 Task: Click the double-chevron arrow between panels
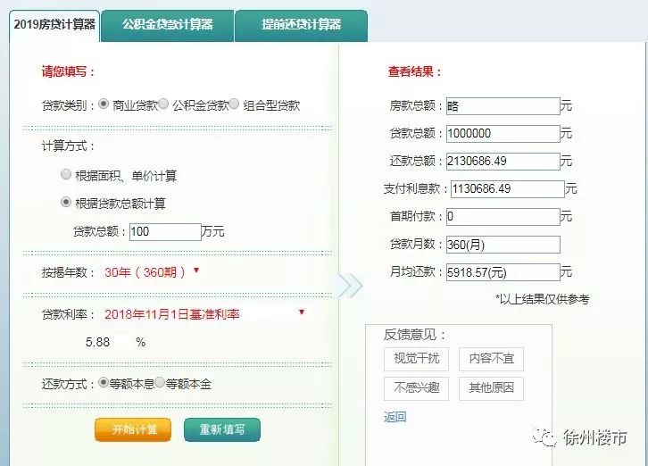[351, 286]
